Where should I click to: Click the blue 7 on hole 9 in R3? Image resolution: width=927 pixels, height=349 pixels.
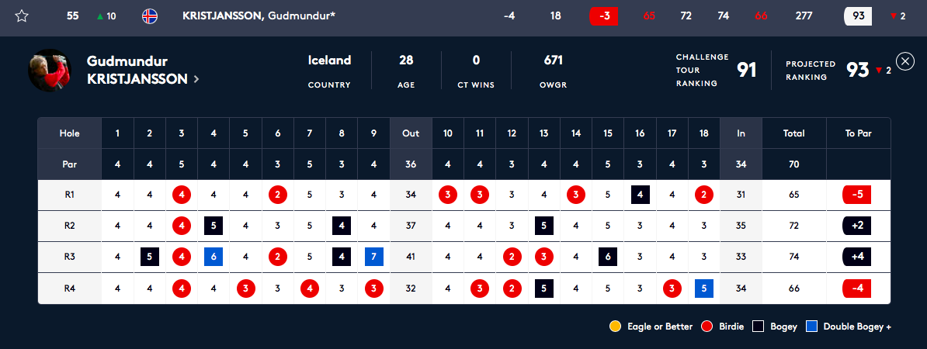pyautogui.click(x=374, y=257)
